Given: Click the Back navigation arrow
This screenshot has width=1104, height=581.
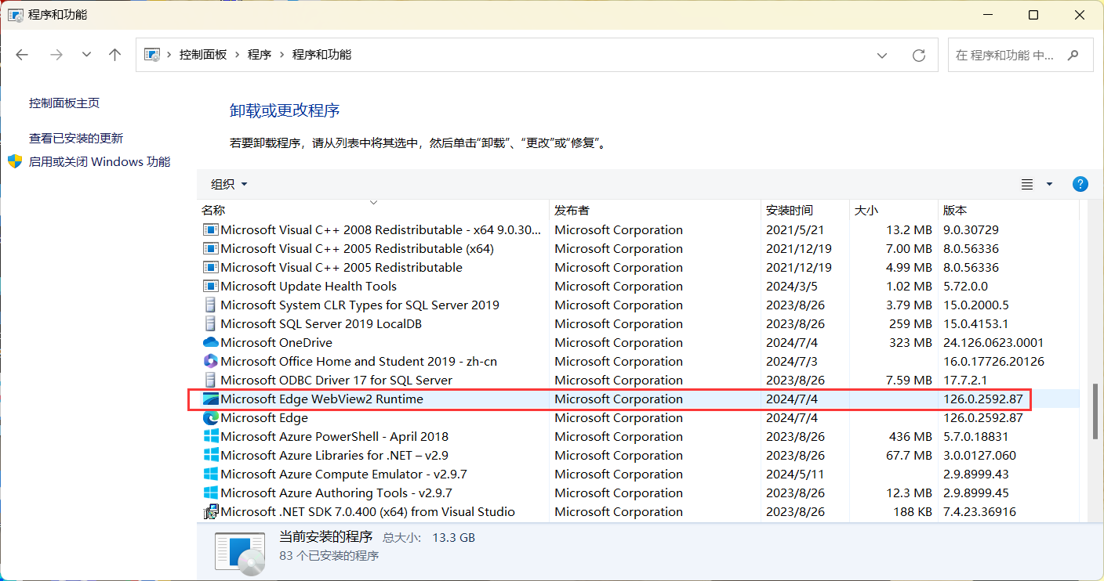Looking at the screenshot, I should pos(22,55).
